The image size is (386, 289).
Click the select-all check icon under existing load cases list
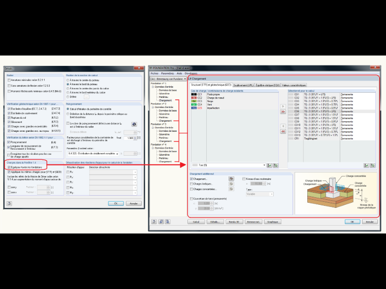tap(269, 165)
